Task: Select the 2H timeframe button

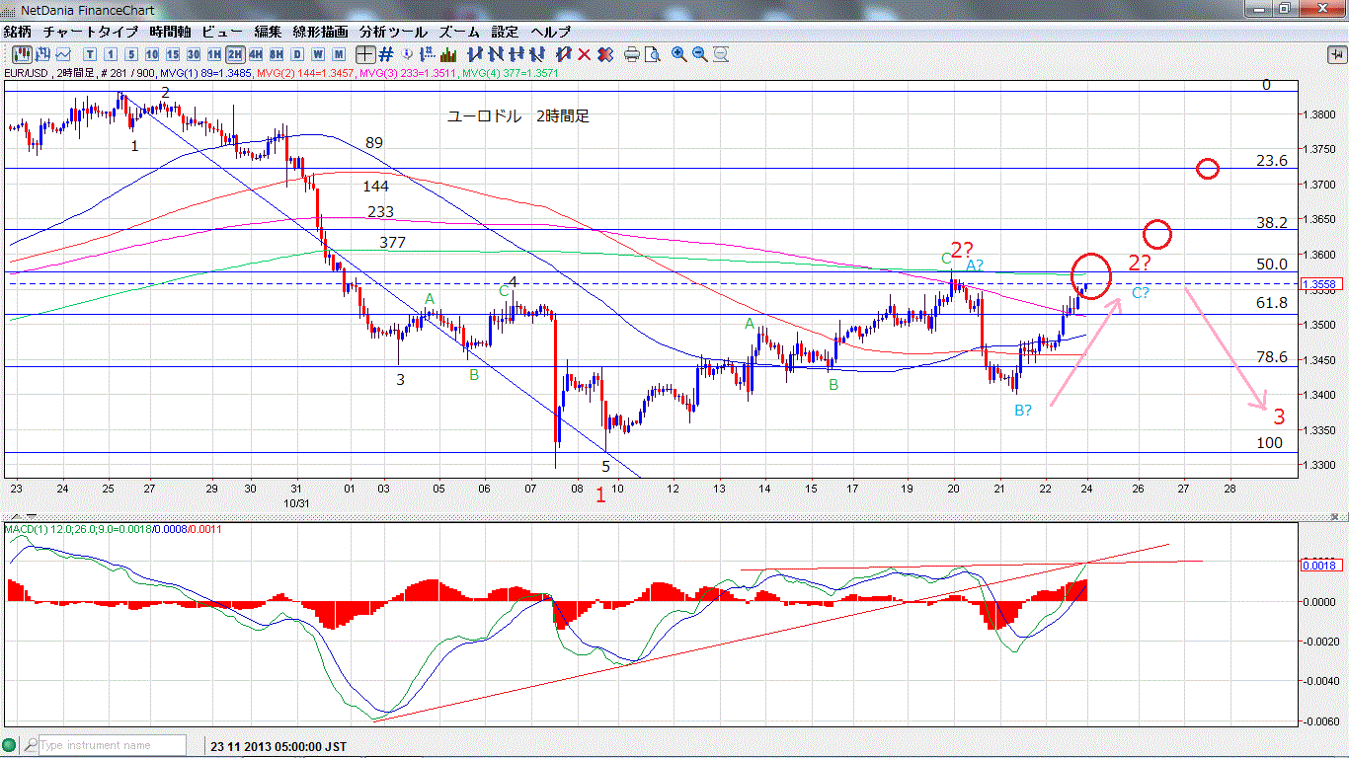Action: pos(235,54)
